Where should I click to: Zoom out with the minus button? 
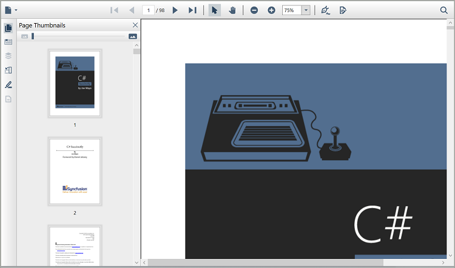[254, 10]
